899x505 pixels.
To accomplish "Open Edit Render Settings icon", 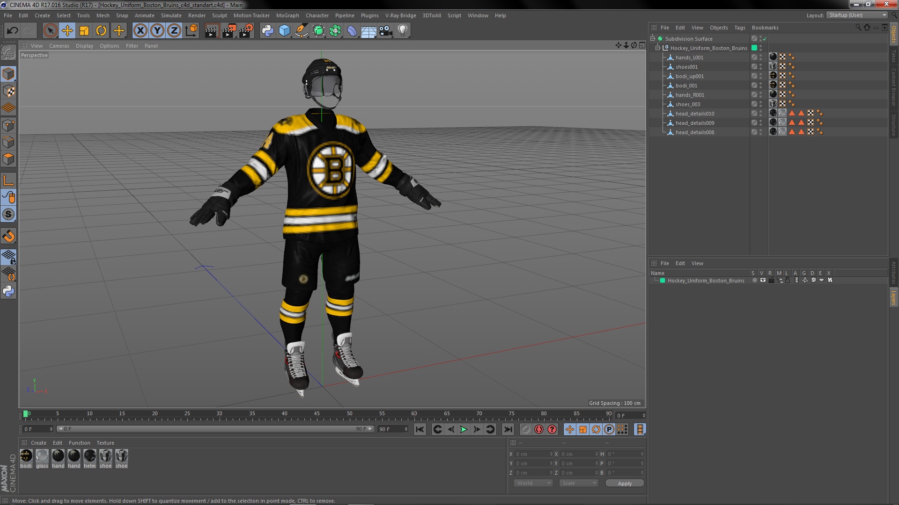I will click(x=246, y=31).
